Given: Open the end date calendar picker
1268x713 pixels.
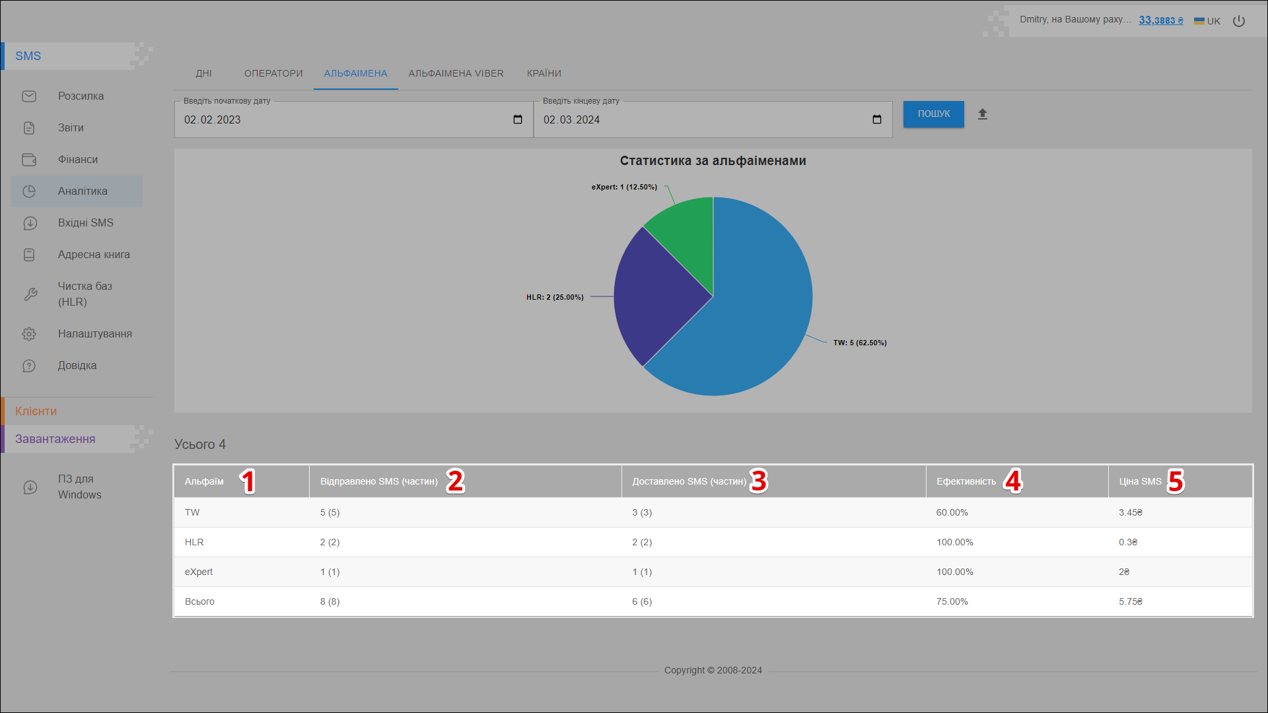Looking at the screenshot, I should tap(877, 119).
